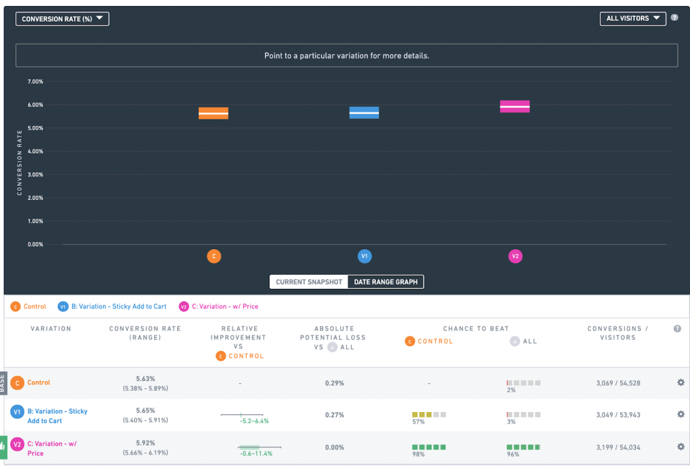Screen dimensions: 690x466
Task: Click the BASE tag on the Control row
Action: click(3, 383)
